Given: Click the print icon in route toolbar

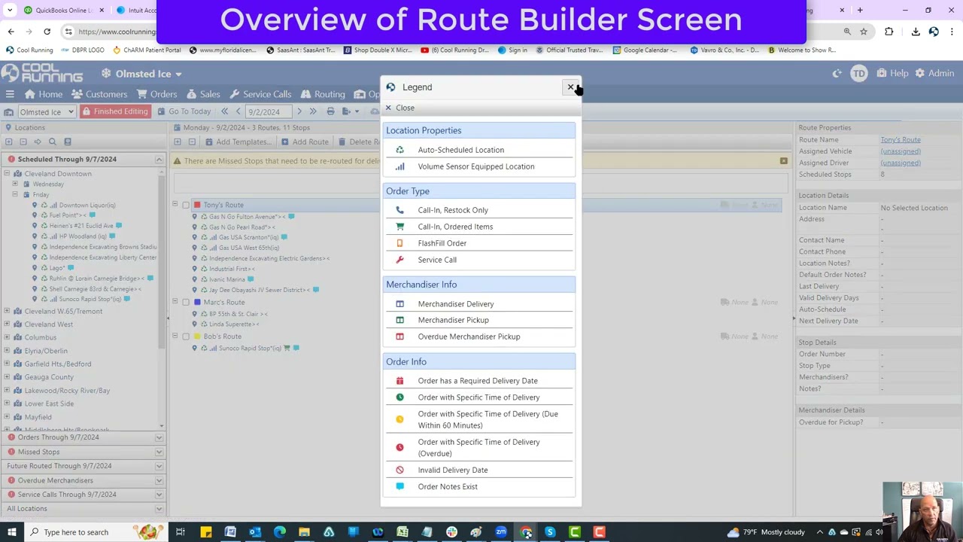Looking at the screenshot, I should click(330, 111).
